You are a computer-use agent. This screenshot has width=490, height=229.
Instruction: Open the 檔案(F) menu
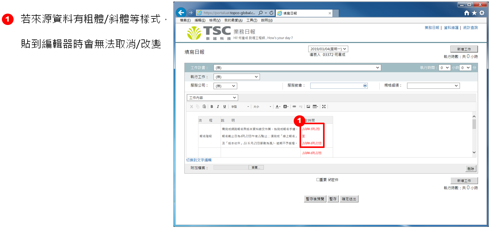[185, 20]
